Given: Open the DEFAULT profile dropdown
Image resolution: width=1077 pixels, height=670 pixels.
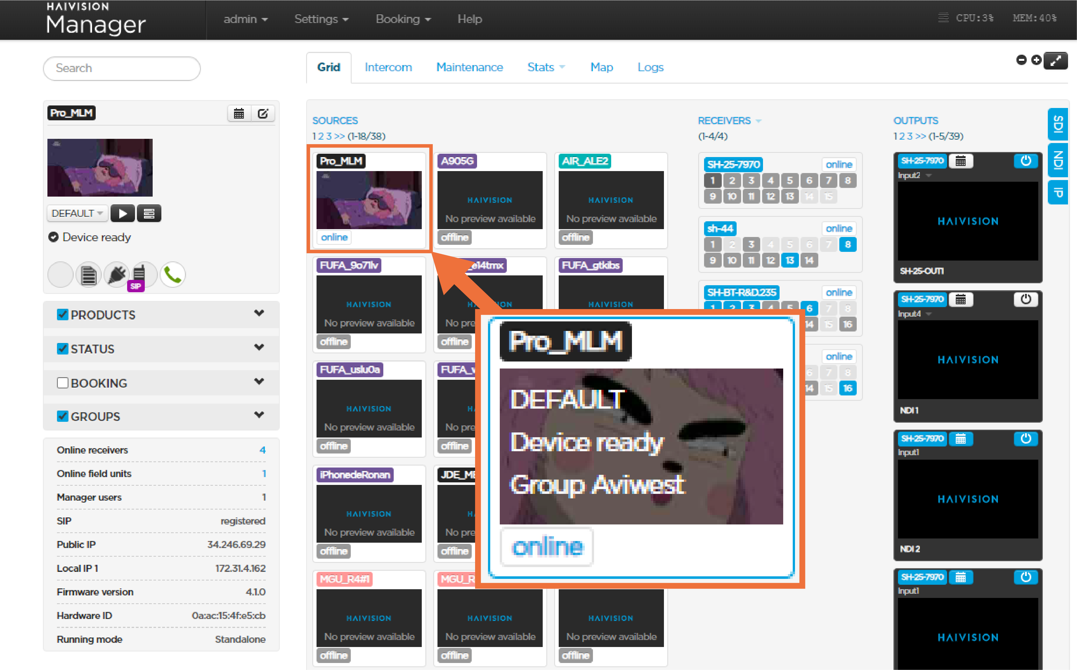Looking at the screenshot, I should [x=78, y=214].
